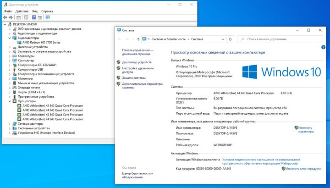
Task: Click the blue help icon in Device Manager toolbar
Action: pos(33,17)
